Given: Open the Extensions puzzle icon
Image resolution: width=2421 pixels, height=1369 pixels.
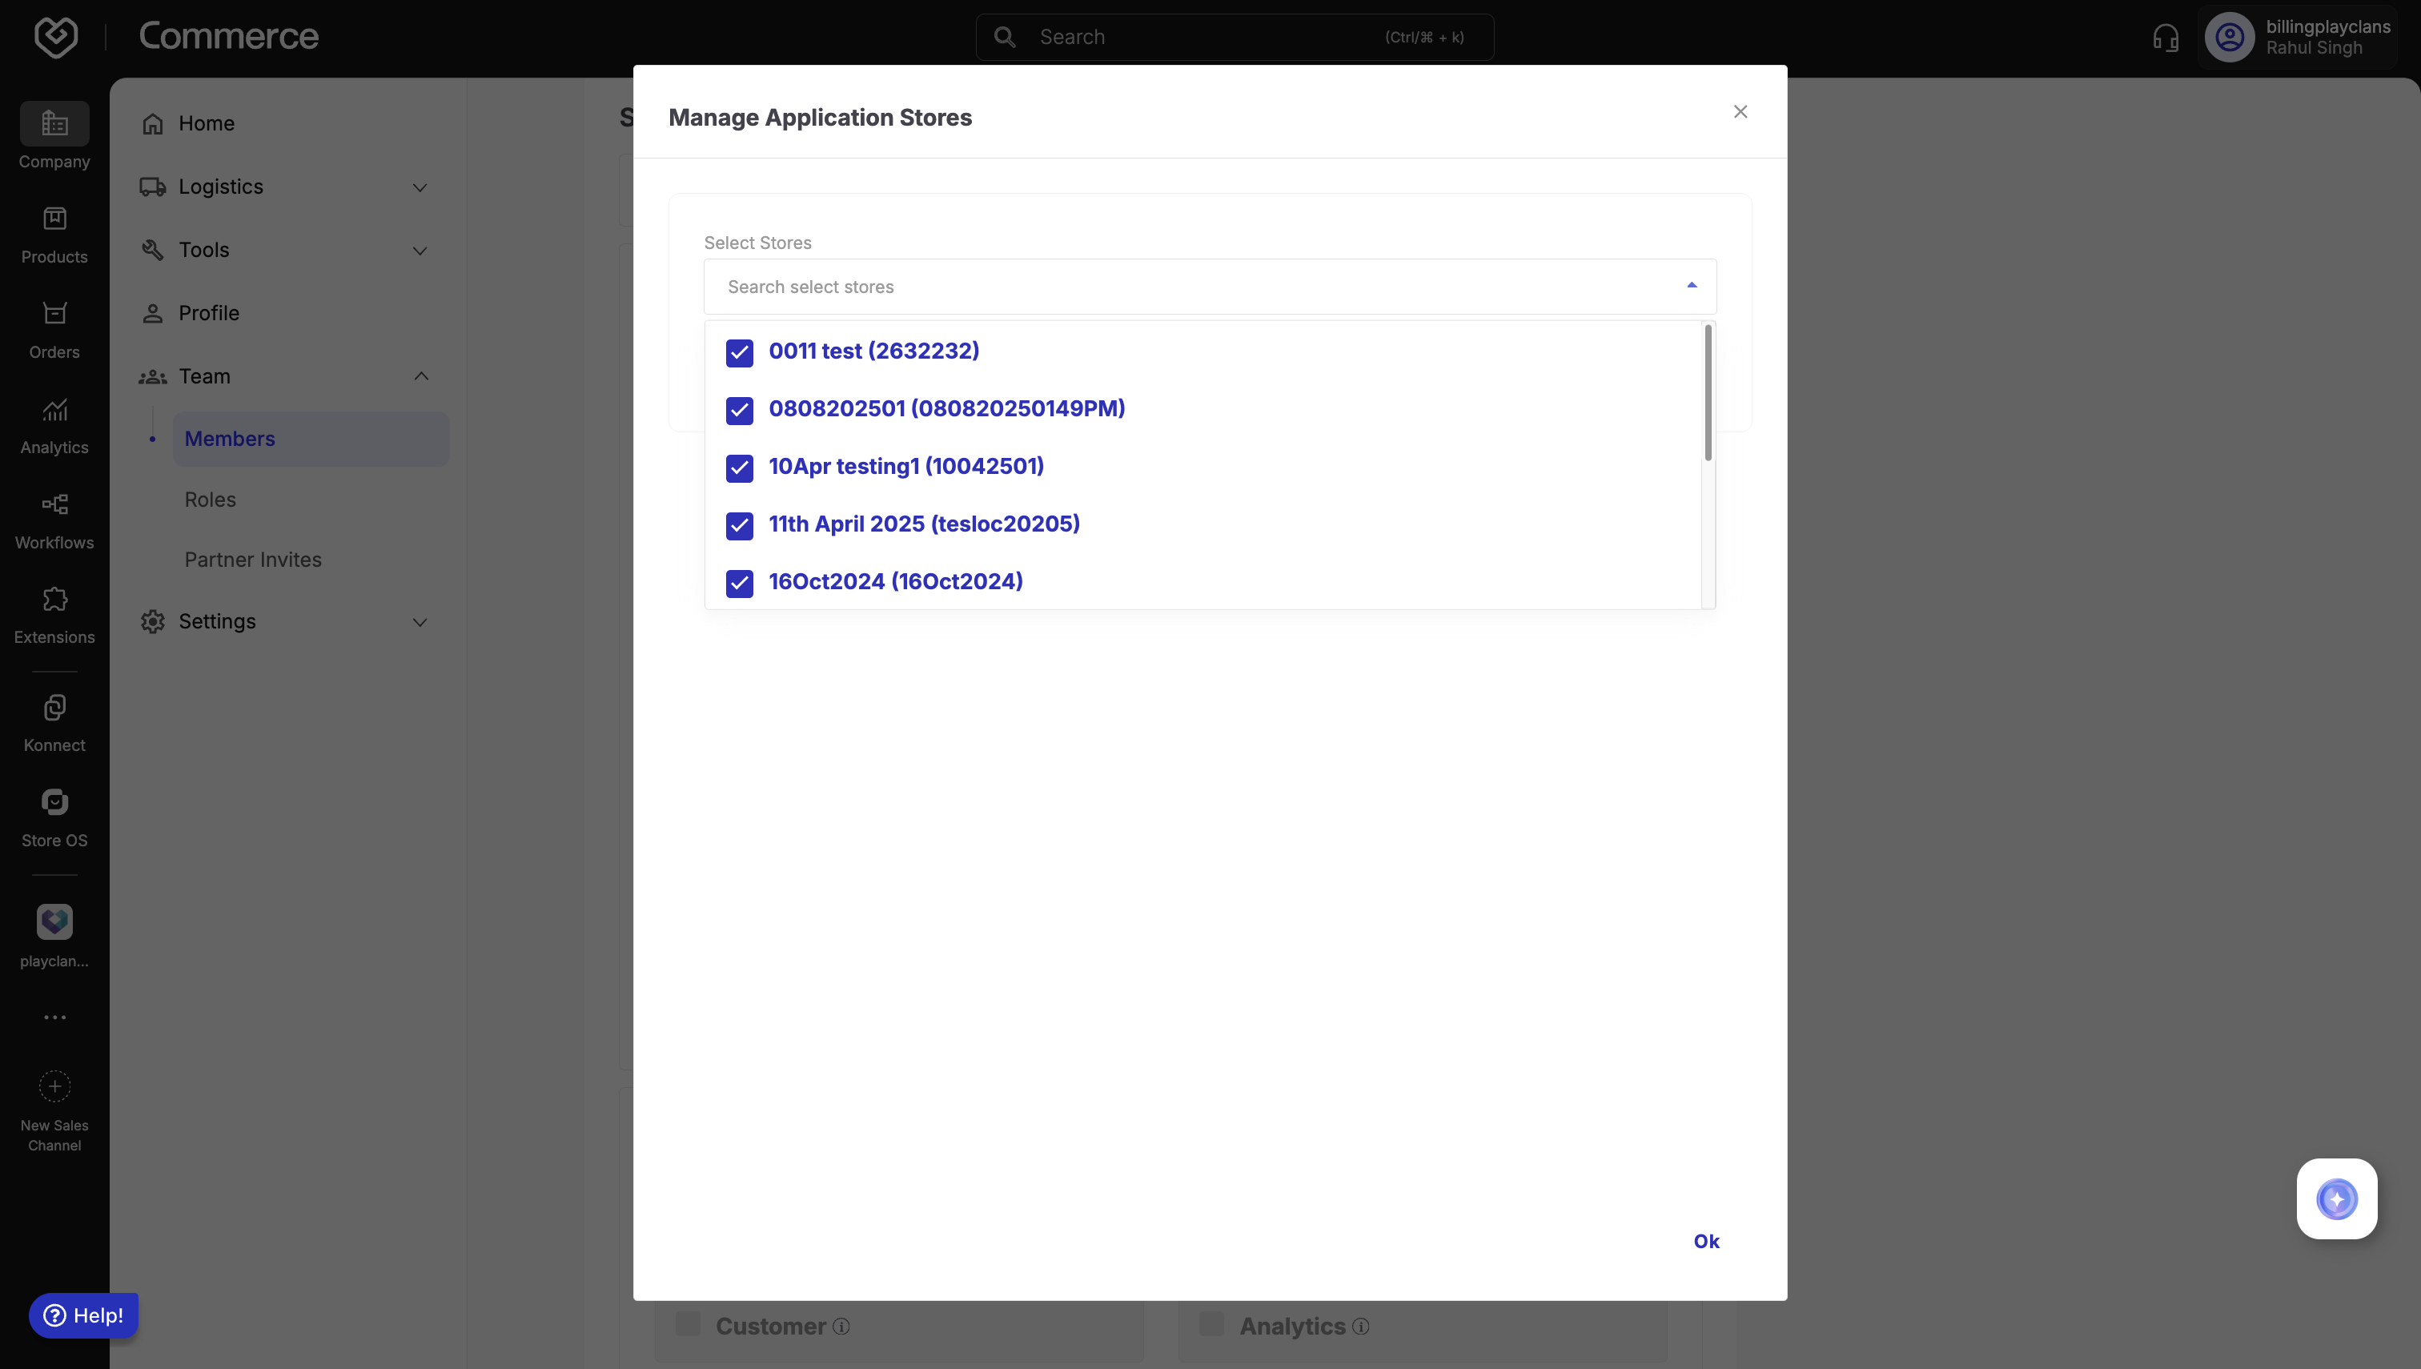Looking at the screenshot, I should pyautogui.click(x=54, y=600).
